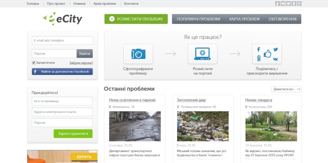328x163 pixels.
Task: Open the VK social icon in header
Action: pyautogui.click(x=283, y=4)
